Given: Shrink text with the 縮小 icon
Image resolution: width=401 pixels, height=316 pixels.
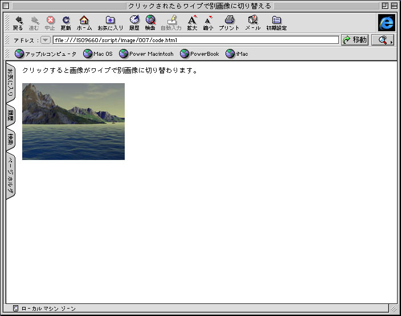Looking at the screenshot, I should pyautogui.click(x=208, y=23).
